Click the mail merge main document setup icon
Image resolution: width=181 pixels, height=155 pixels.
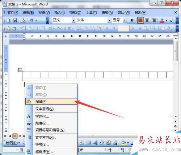pos(8,29)
